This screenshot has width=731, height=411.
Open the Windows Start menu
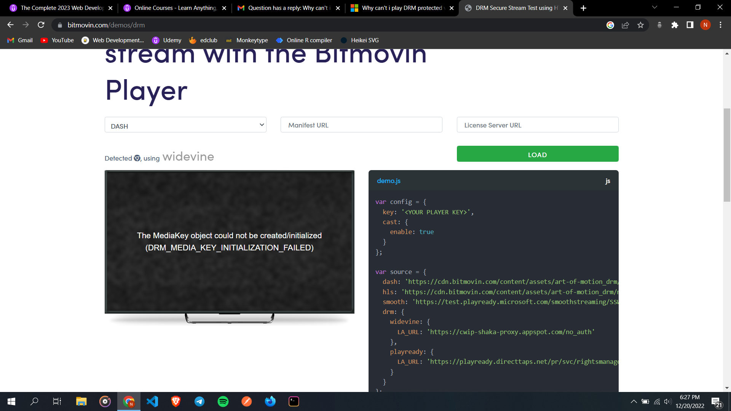pyautogui.click(x=11, y=401)
